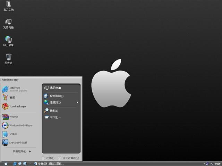Launch KMPlayer中文版 from the Start menu
This screenshot has height=166, width=222.
pos(17,142)
